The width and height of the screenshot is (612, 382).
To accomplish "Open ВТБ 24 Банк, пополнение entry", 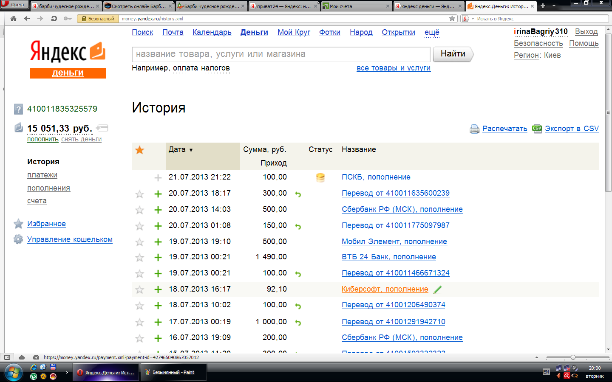I will click(x=389, y=257).
